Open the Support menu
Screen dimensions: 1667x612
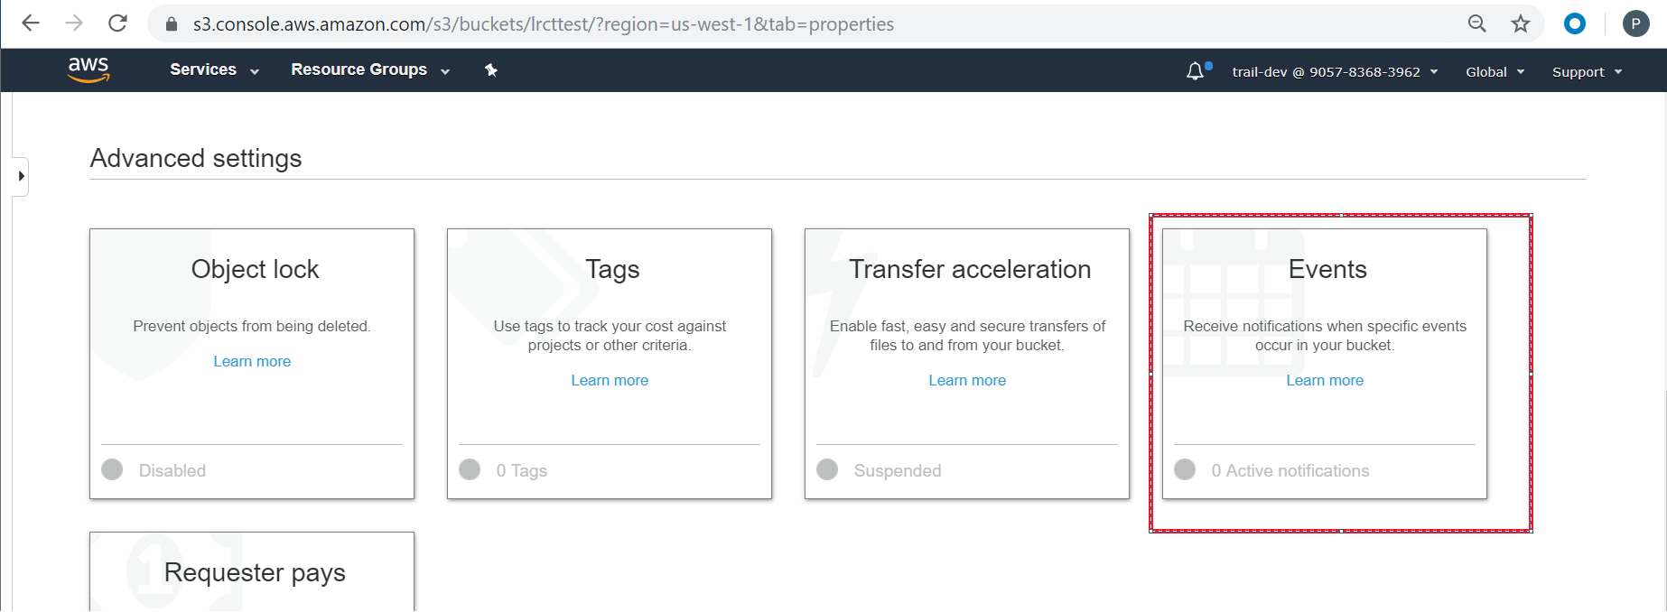click(x=1587, y=72)
